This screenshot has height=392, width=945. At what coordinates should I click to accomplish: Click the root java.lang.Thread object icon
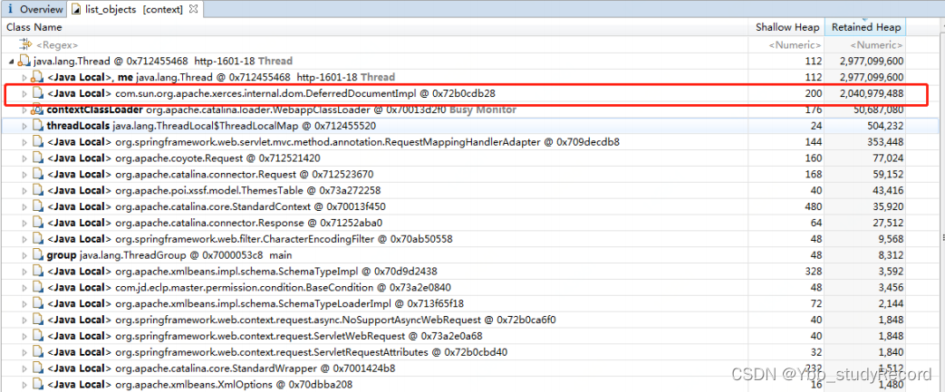[x=24, y=61]
